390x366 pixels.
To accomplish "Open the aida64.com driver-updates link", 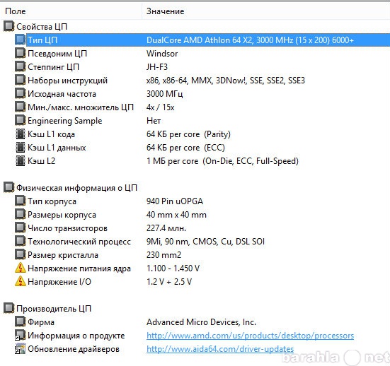I will click(x=220, y=349).
